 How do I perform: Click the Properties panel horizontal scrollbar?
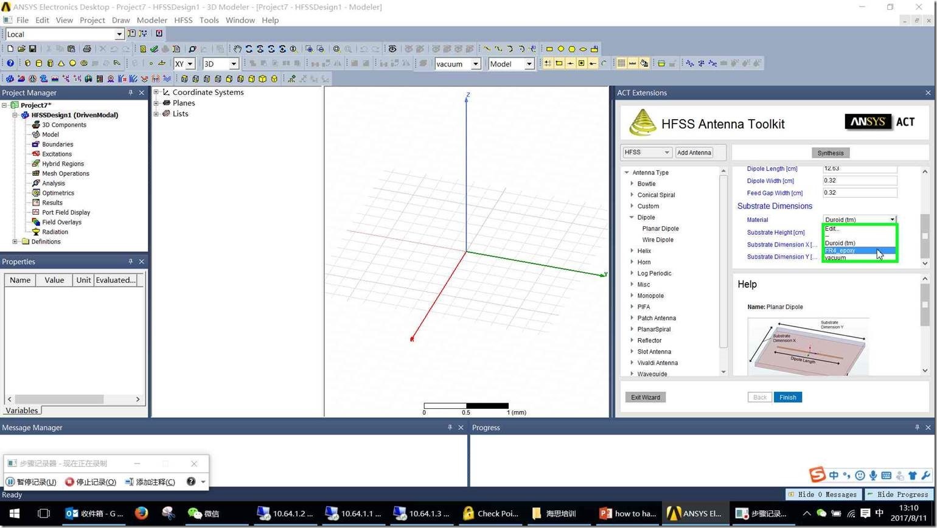74,399
